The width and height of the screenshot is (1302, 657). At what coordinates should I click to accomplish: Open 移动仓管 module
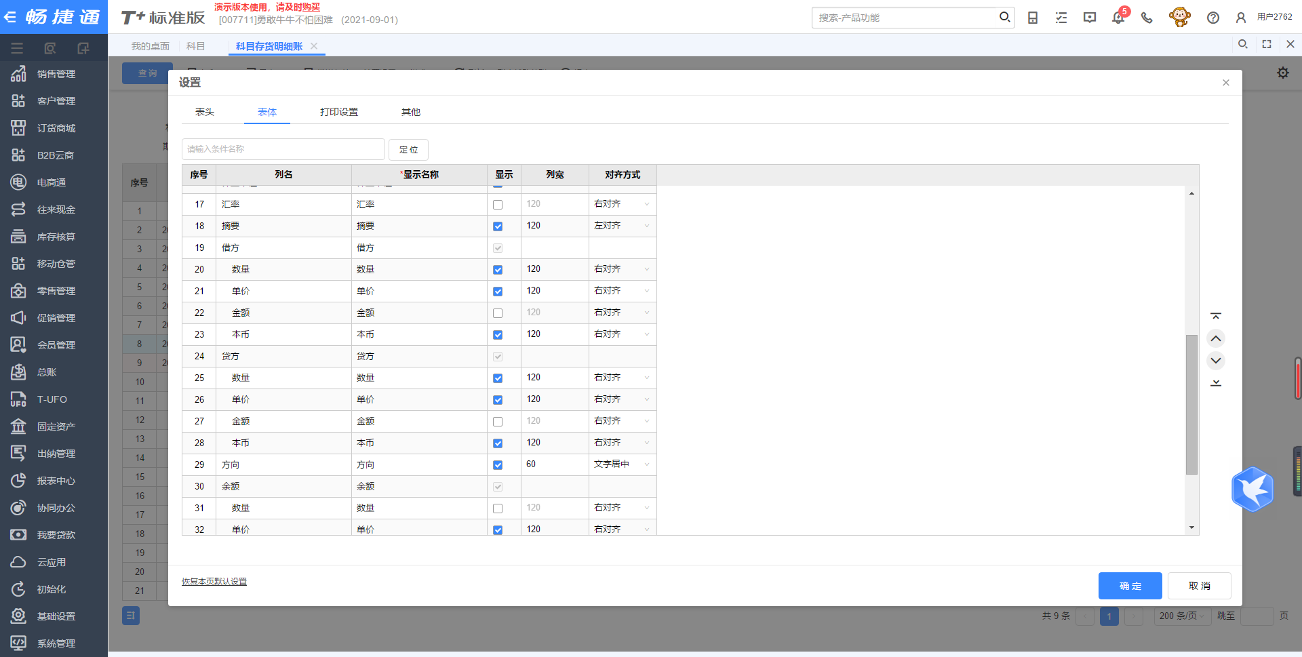click(54, 264)
